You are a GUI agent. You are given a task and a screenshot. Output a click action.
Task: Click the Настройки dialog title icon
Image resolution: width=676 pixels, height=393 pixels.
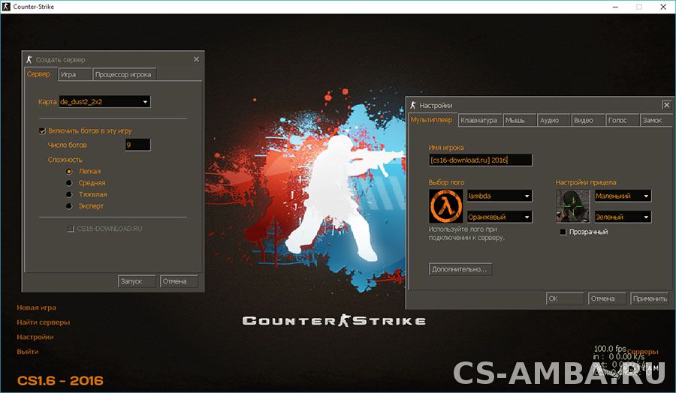[x=413, y=105]
